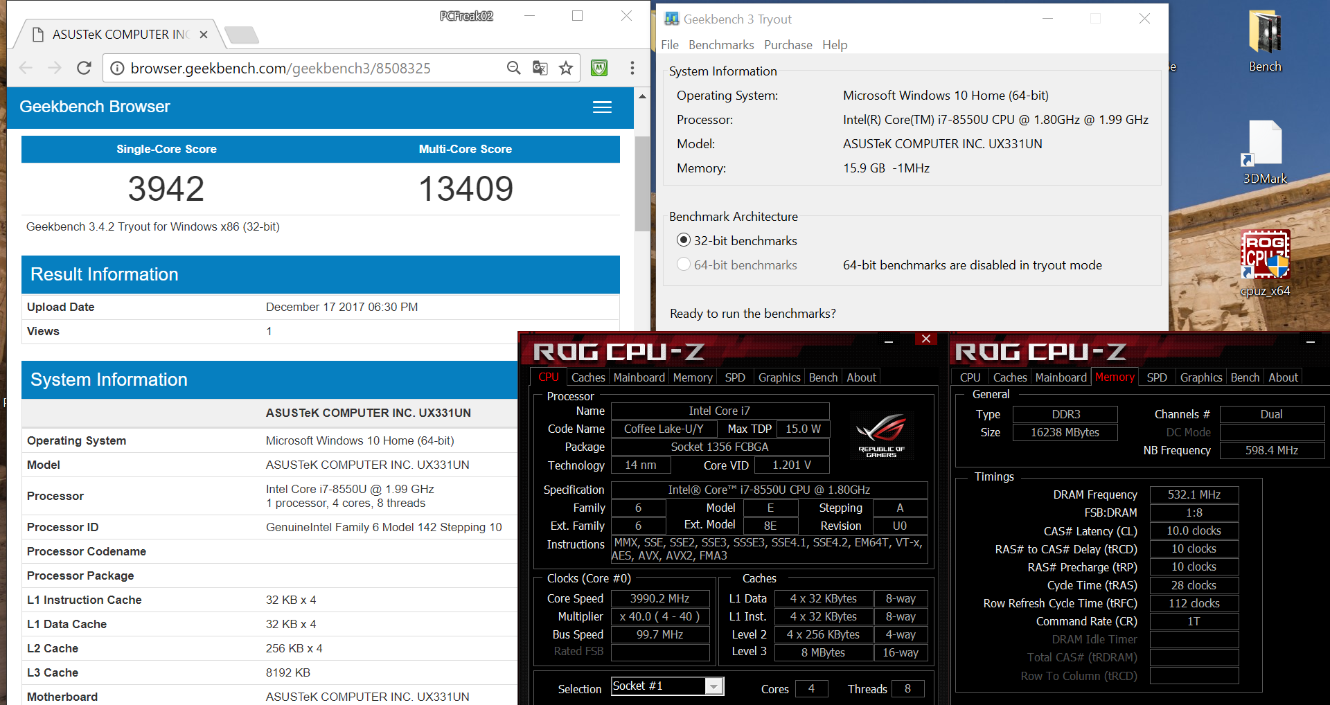This screenshot has width=1330, height=705.
Task: Click the Bench folder desktop icon
Action: pyautogui.click(x=1265, y=42)
